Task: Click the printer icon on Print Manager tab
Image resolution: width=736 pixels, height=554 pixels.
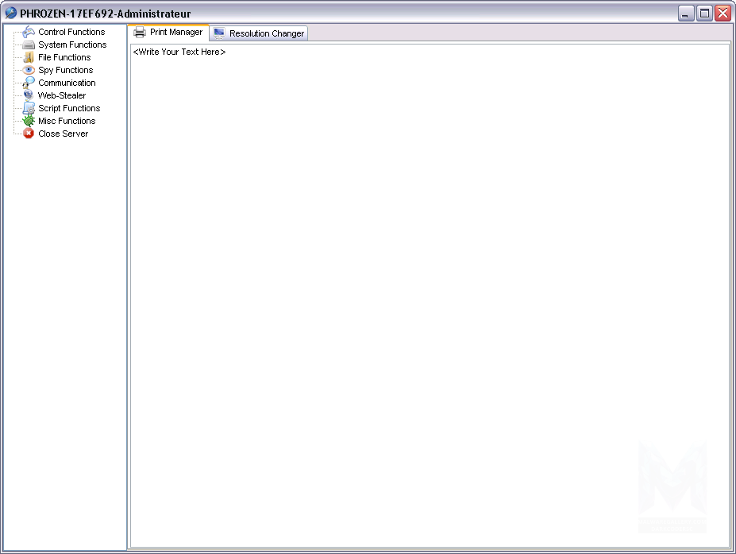Action: tap(140, 33)
